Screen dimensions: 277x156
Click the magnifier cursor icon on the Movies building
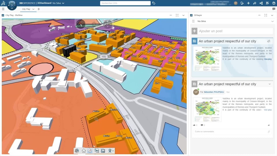click(x=96, y=119)
